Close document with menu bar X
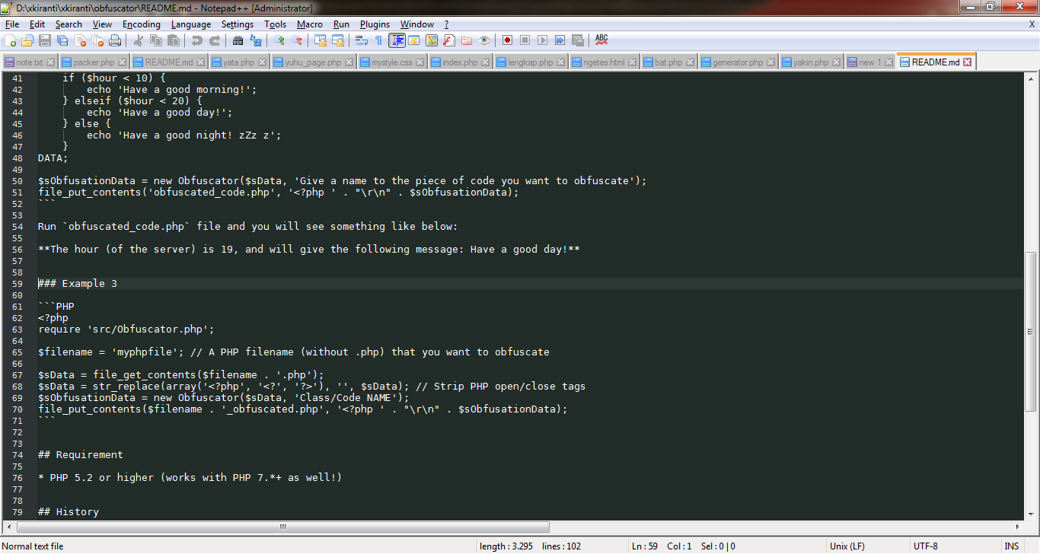 1032,24
